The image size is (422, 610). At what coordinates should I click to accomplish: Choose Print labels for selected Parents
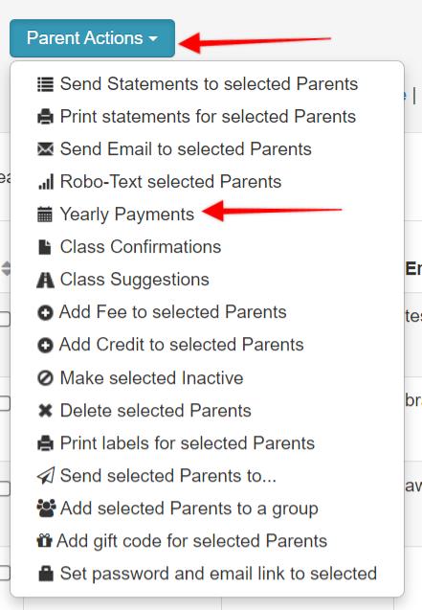[x=188, y=443]
